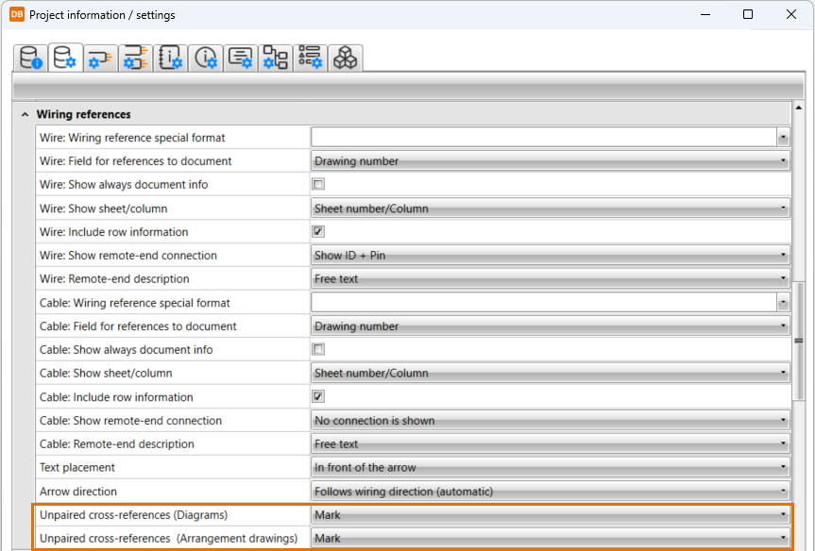Select the database settings tab icon
This screenshot has height=551, width=815.
coord(64,58)
